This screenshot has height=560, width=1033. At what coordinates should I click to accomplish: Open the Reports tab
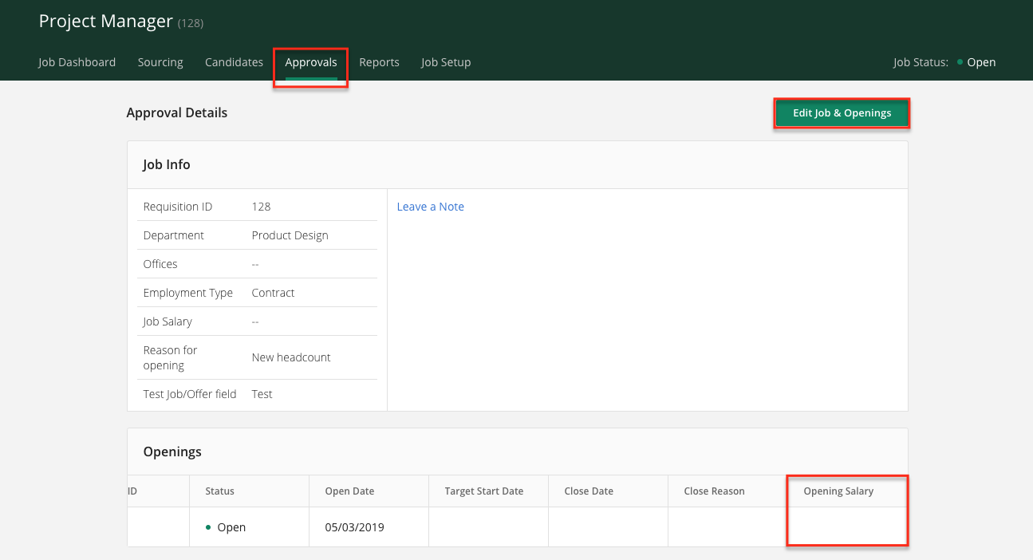click(x=379, y=62)
